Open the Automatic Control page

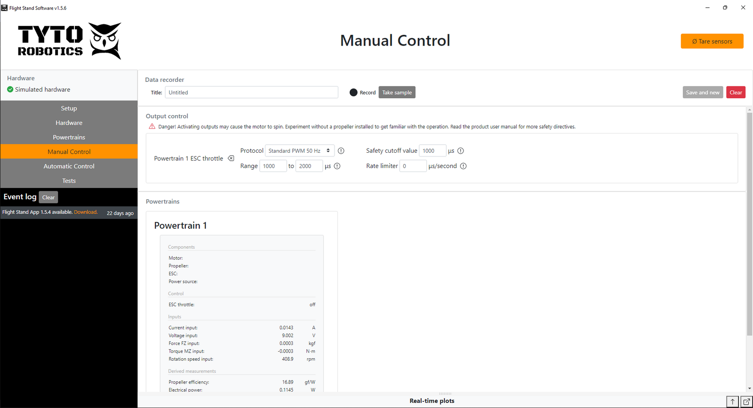pos(69,166)
